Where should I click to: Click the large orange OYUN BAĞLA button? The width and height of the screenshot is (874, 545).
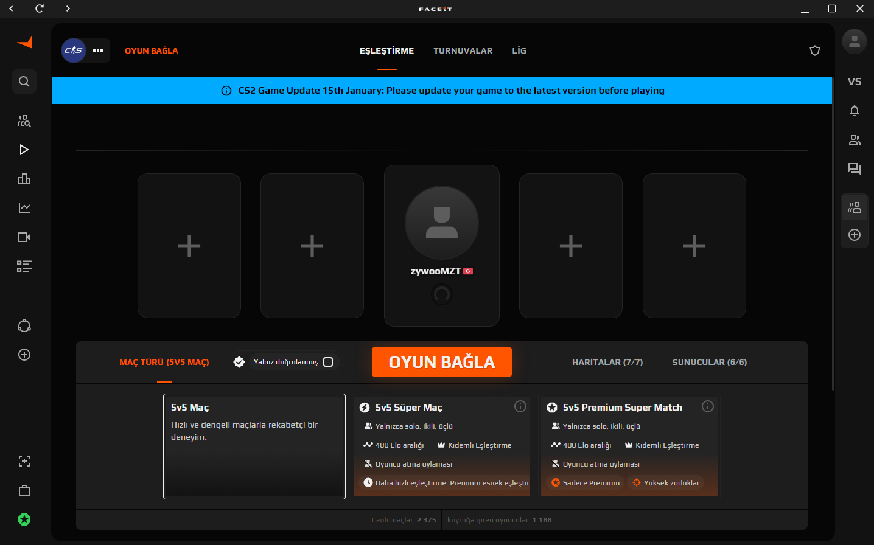[442, 362]
